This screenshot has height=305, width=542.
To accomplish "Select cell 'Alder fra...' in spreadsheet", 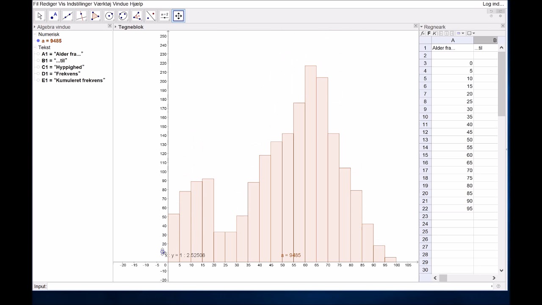I will click(452, 48).
